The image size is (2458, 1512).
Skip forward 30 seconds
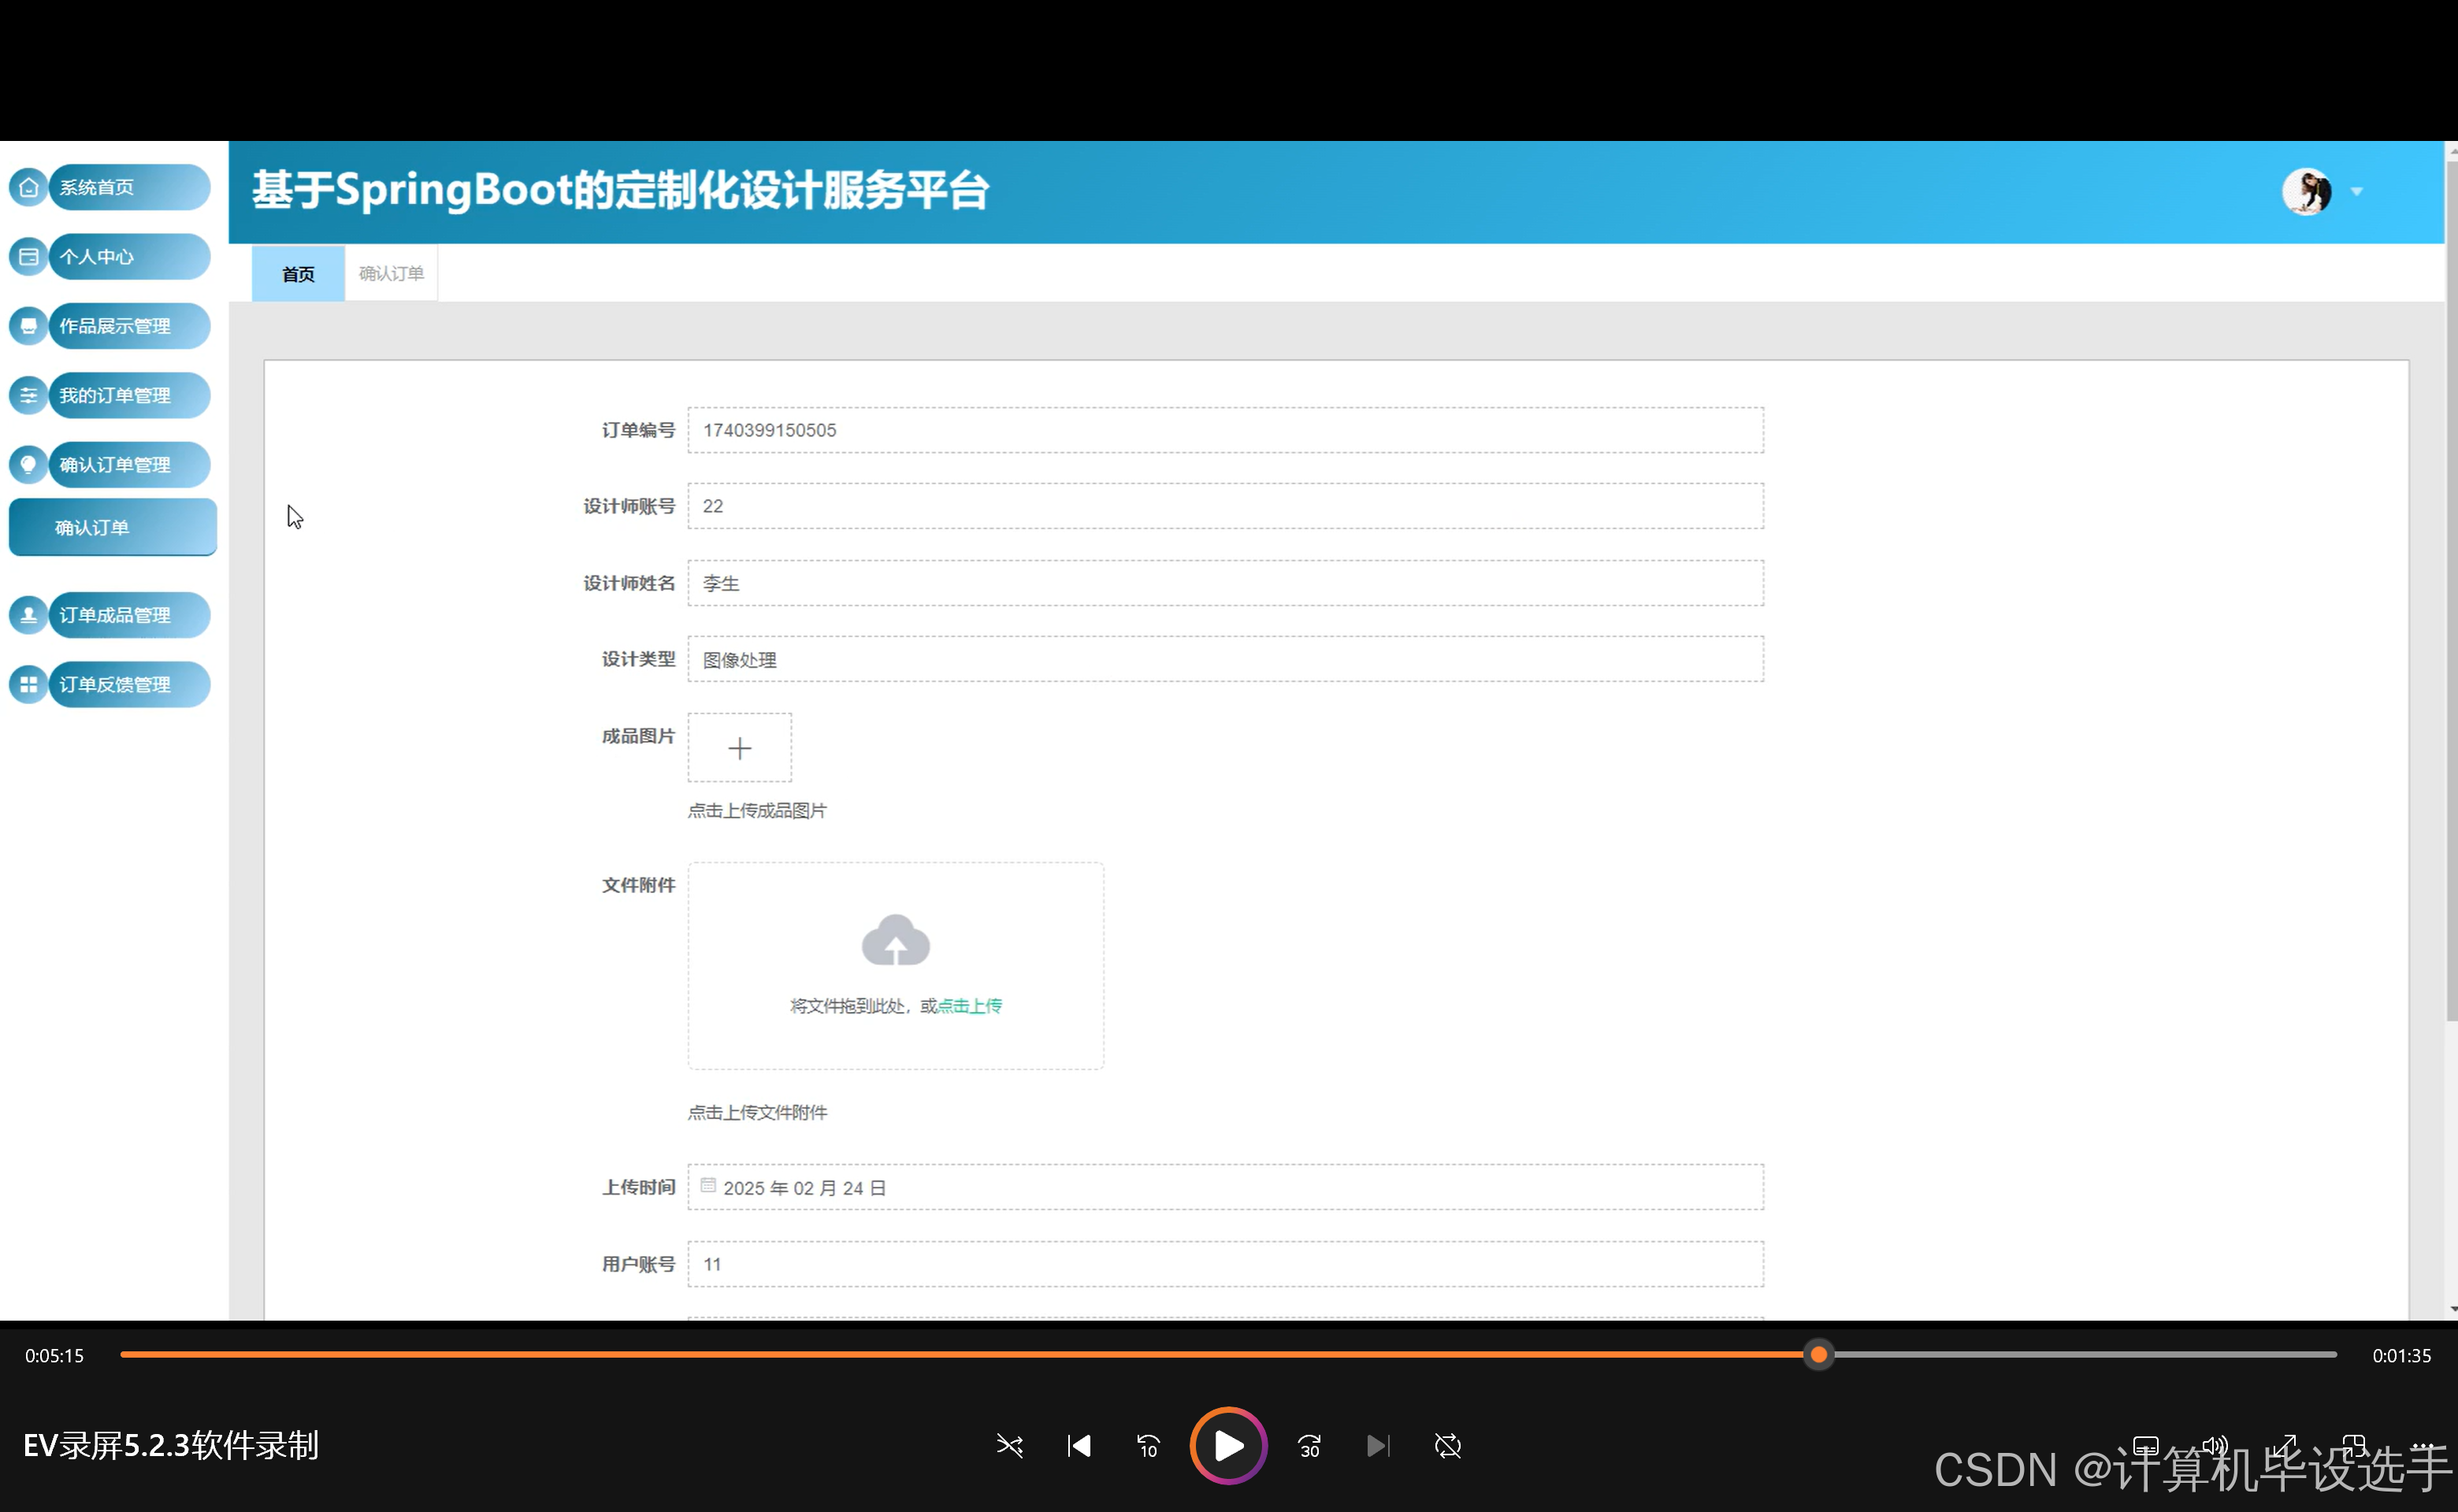[x=1309, y=1445]
